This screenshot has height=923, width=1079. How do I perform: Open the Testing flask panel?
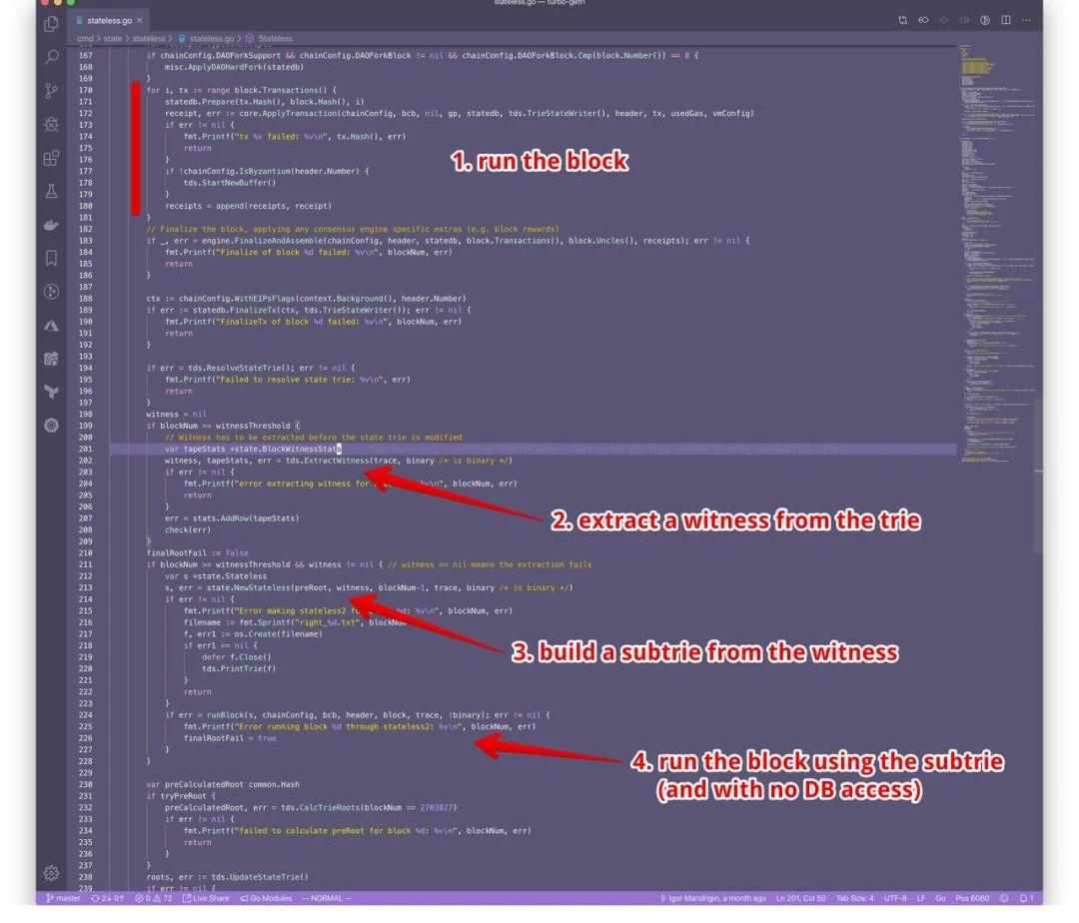(x=51, y=191)
